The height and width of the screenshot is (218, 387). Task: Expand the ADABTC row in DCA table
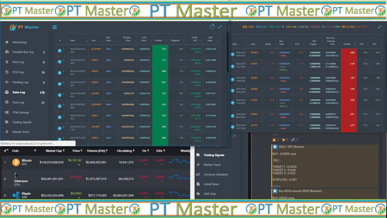[233, 90]
